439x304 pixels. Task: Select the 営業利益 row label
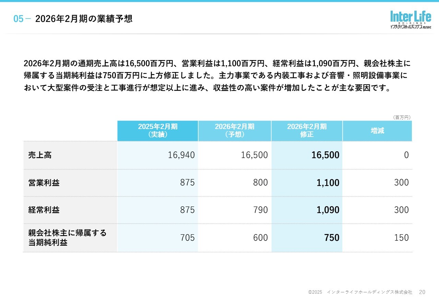click(44, 183)
